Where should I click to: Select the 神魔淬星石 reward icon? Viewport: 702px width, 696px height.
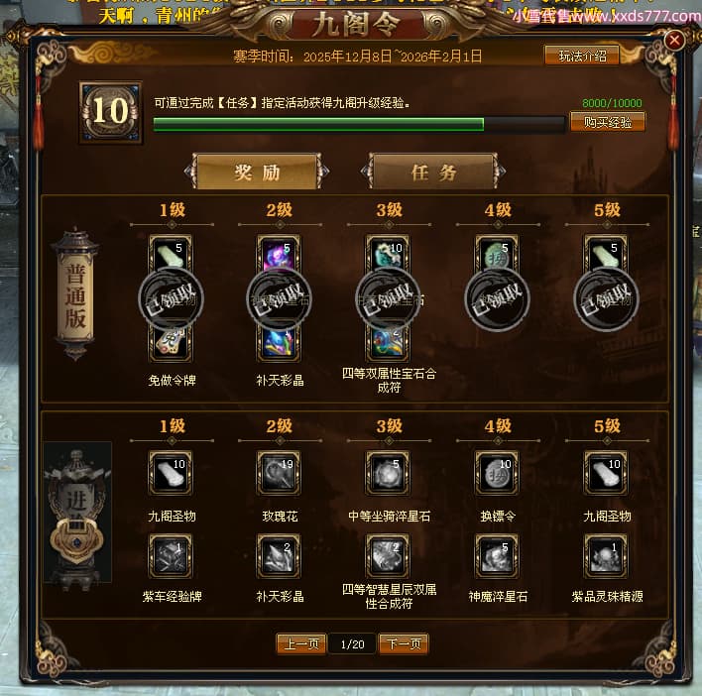point(497,556)
